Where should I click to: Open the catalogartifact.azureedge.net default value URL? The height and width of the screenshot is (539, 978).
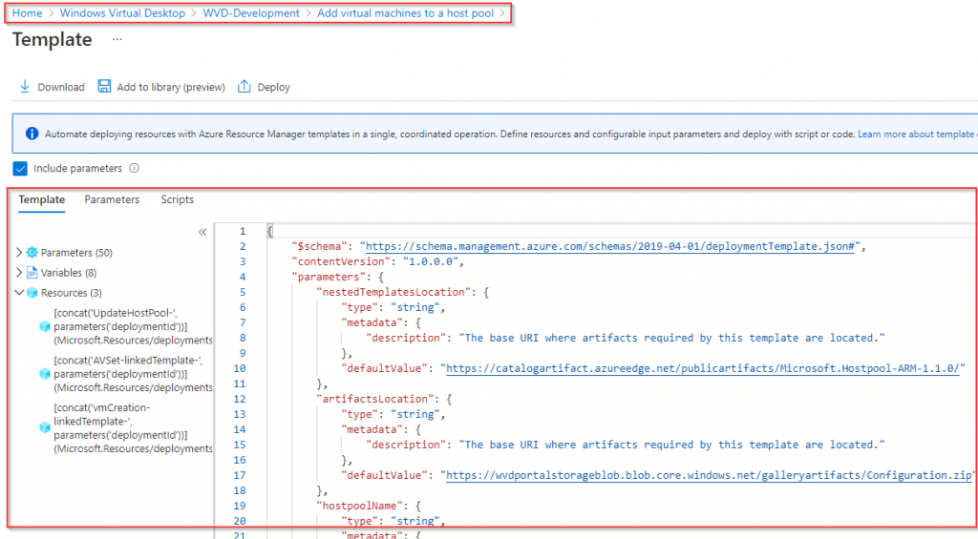(x=702, y=368)
